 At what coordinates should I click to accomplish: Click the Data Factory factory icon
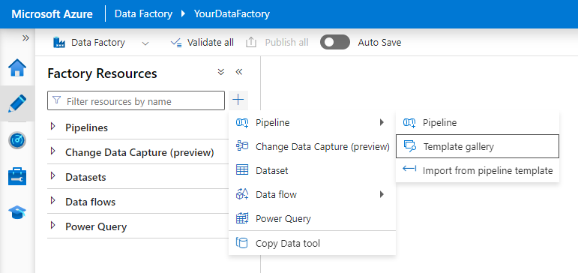point(59,43)
